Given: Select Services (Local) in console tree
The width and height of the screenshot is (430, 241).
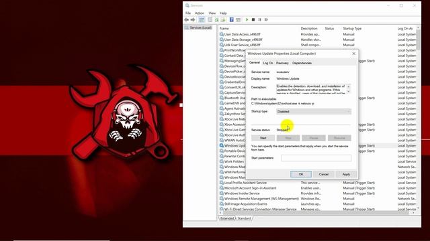Looking at the screenshot, I should (200, 27).
